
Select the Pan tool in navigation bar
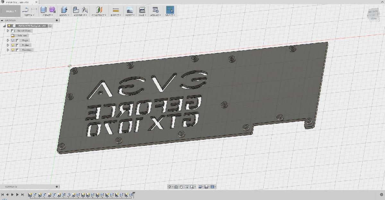point(181,187)
